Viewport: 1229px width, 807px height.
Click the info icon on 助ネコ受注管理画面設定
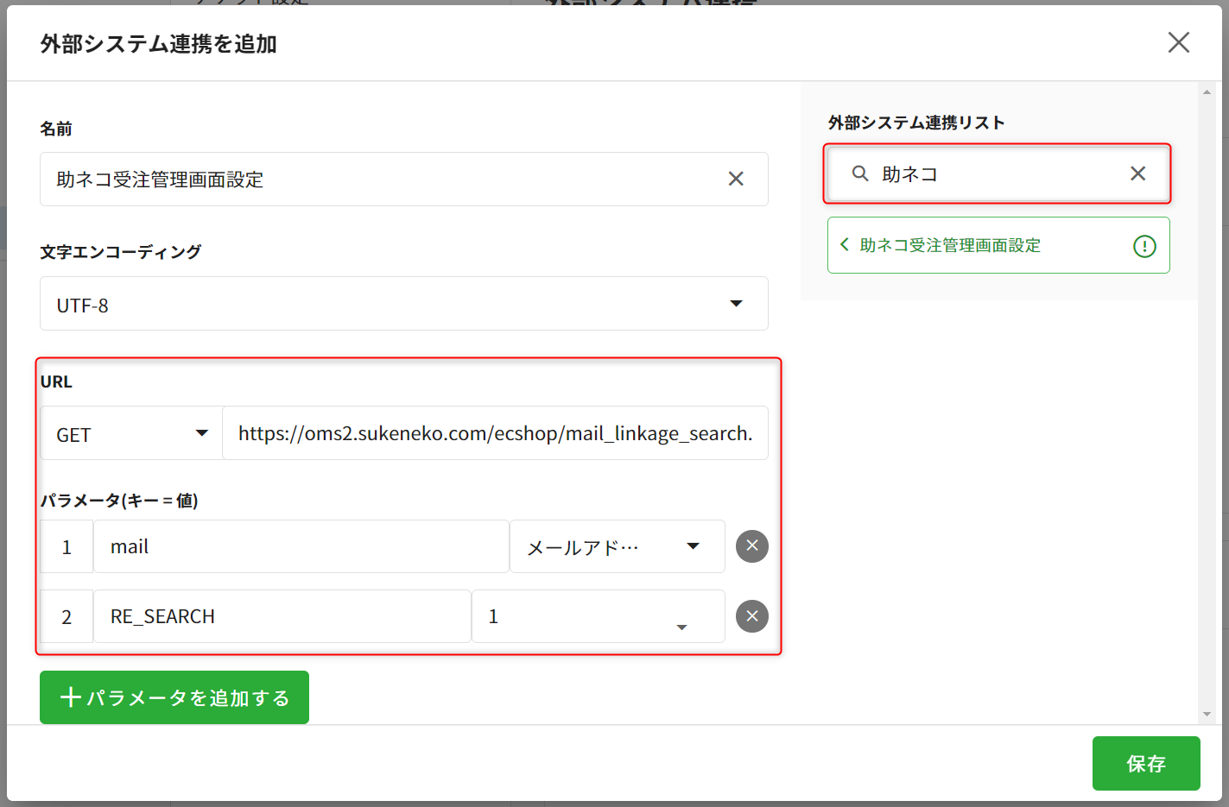pos(1143,246)
